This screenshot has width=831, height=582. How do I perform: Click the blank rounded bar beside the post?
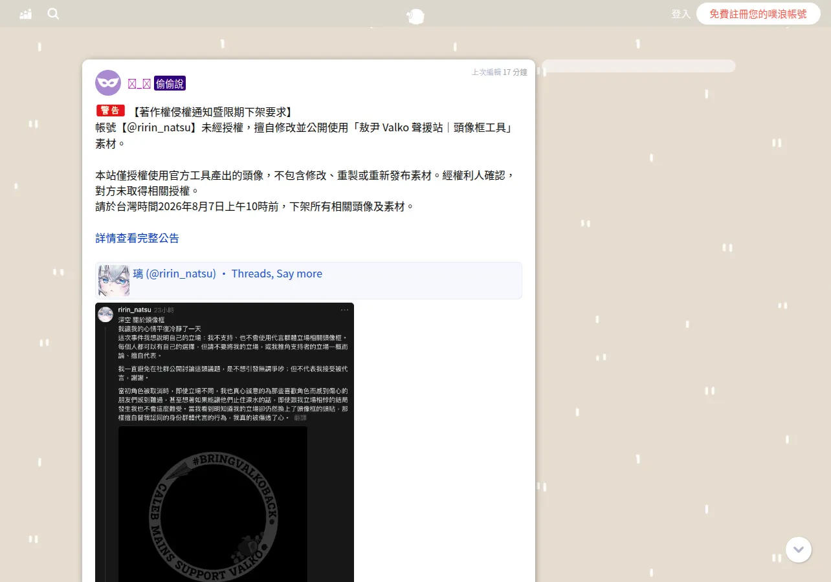[x=639, y=66]
